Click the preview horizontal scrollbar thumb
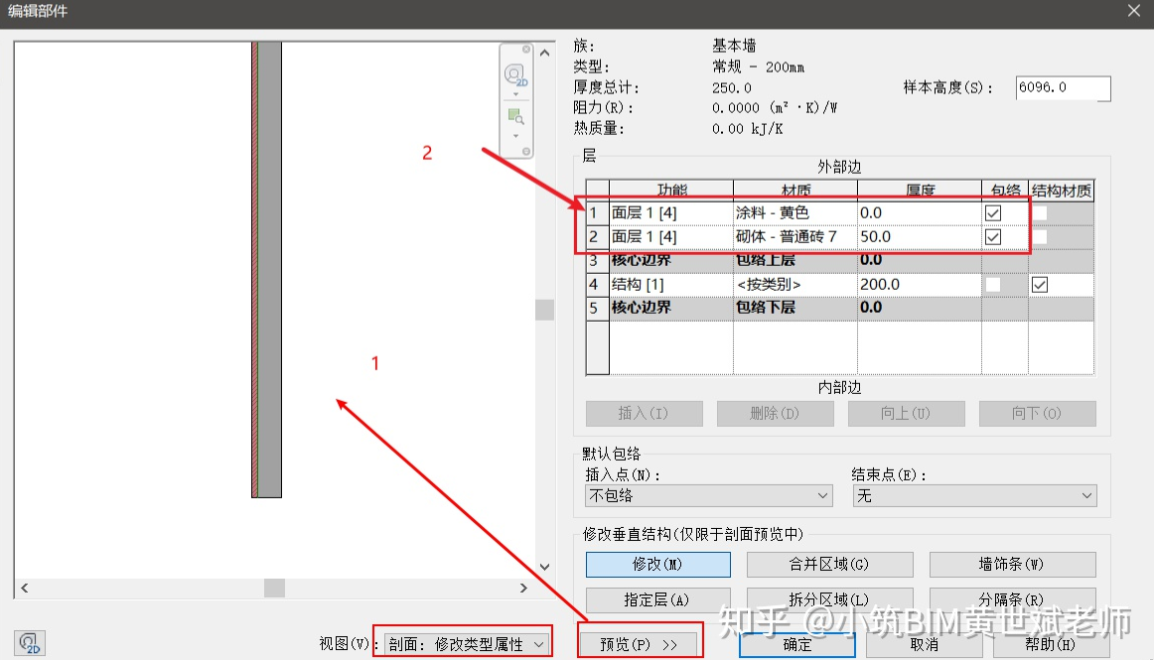This screenshot has width=1154, height=660. (274, 588)
